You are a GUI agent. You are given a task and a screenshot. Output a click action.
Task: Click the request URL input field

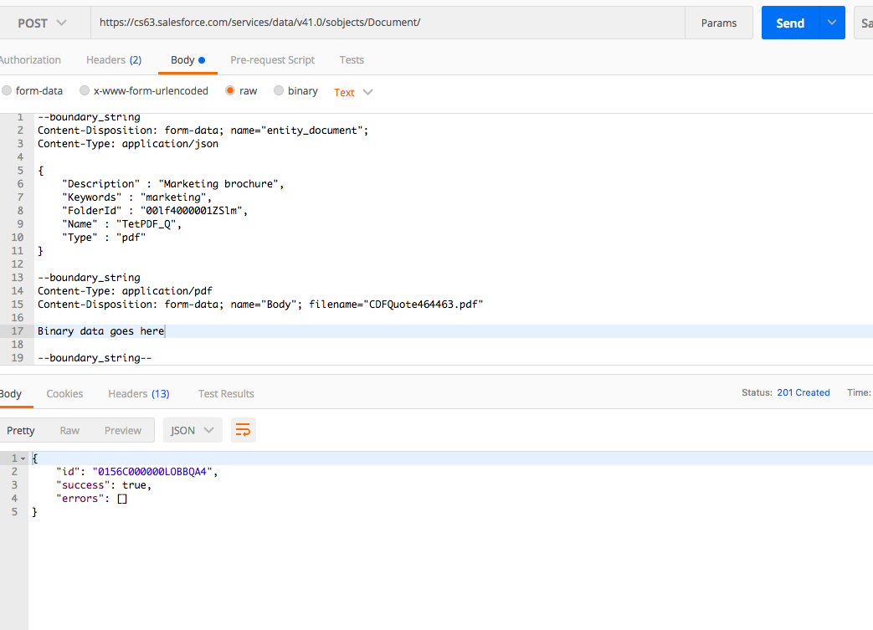click(377, 21)
